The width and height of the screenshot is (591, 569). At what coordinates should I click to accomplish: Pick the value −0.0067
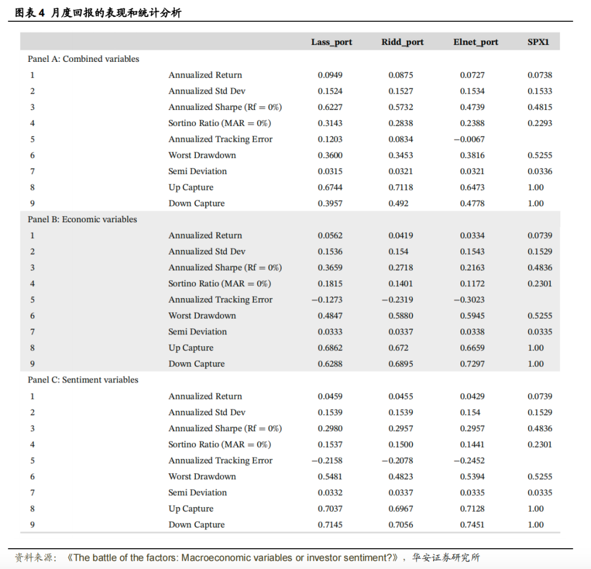[469, 139]
